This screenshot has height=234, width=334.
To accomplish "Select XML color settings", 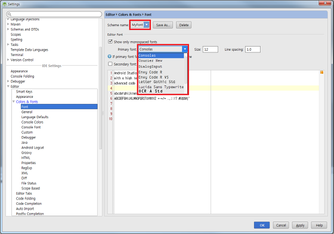I will click(x=24, y=173).
